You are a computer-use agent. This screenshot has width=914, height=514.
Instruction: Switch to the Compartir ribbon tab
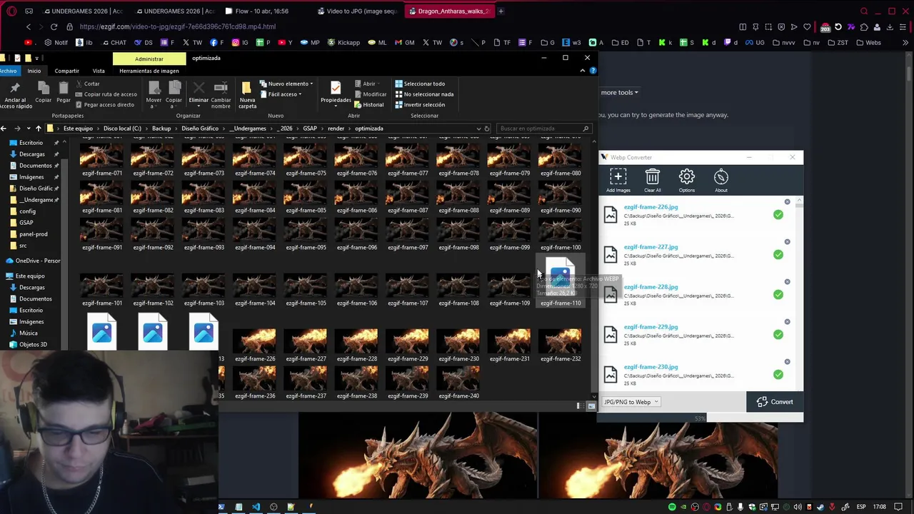(x=66, y=71)
